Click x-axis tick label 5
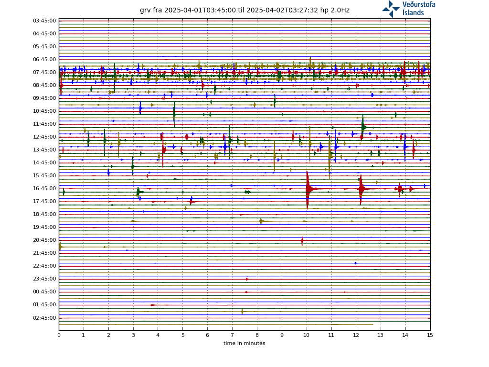489x367 pixels. (183, 335)
